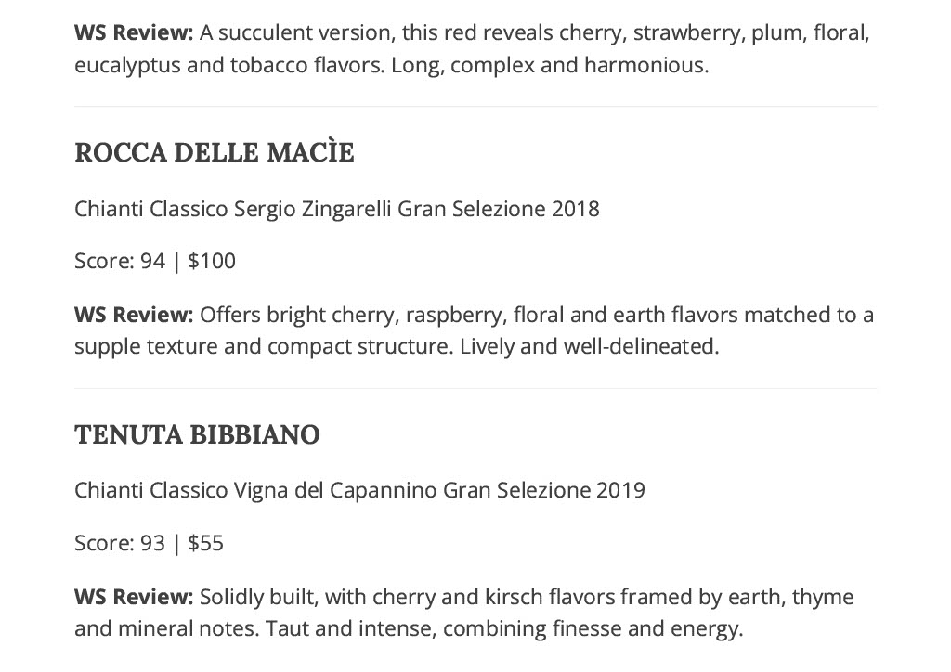This screenshot has width=951, height=672.
Task: Click the ROCCA DELLE MACÌE heading
Action: (x=215, y=152)
